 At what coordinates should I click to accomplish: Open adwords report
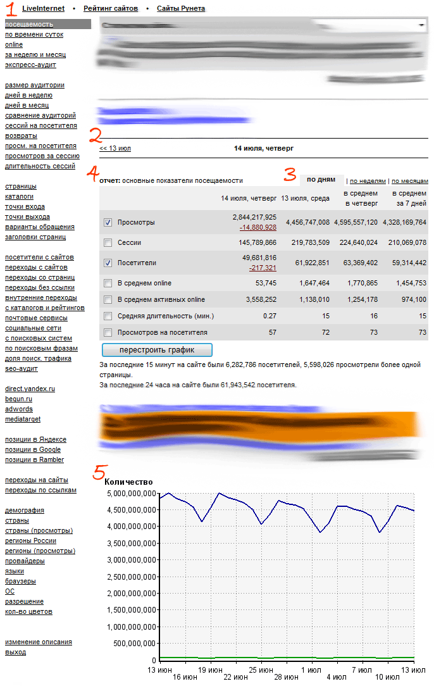pos(19,409)
